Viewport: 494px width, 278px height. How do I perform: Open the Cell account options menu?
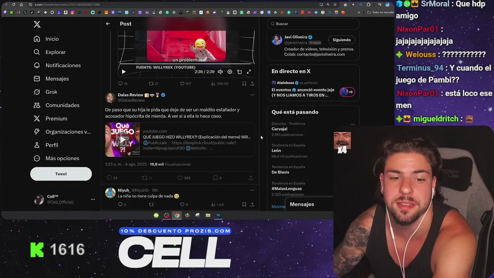click(93, 199)
